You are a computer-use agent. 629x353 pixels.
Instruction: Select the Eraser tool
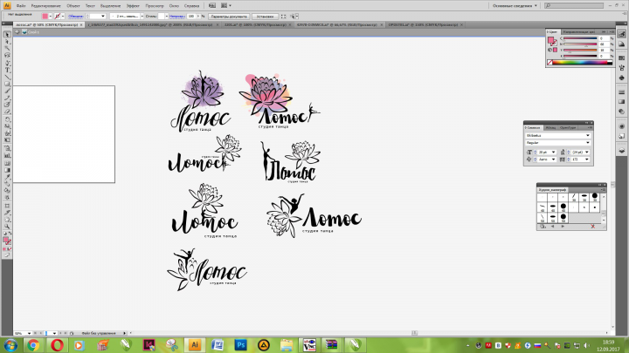[x=7, y=112]
